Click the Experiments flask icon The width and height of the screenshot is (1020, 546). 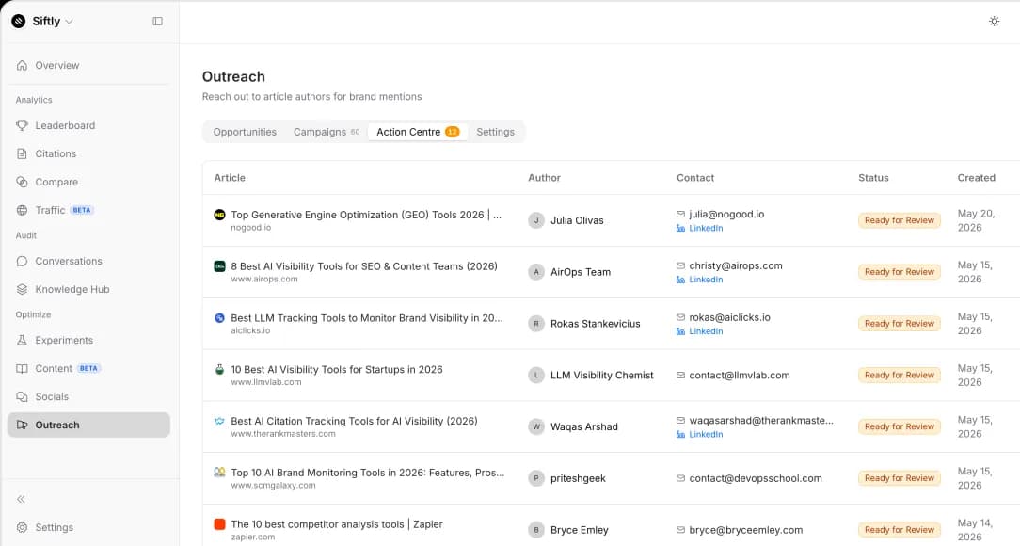pyautogui.click(x=22, y=341)
